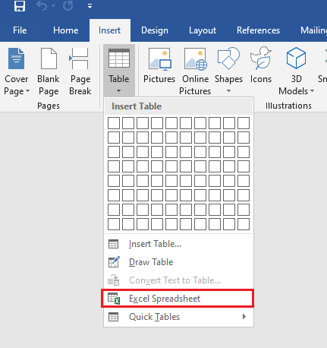Open the Mailings tab
This screenshot has height=348, width=327.
click(x=313, y=30)
